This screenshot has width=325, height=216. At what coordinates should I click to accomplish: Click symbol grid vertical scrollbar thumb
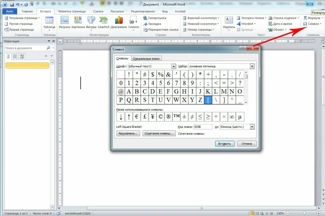(x=246, y=77)
